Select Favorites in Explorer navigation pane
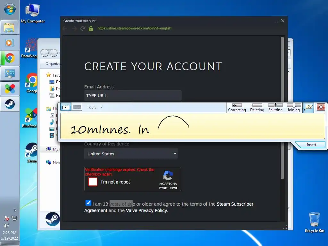The height and width of the screenshot is (246, 328). 53,75
